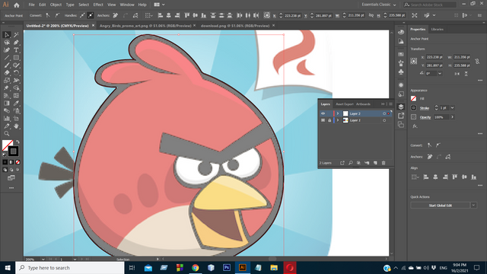This screenshot has width=487, height=274.
Task: Select the None color mode button
Action: click(x=18, y=162)
